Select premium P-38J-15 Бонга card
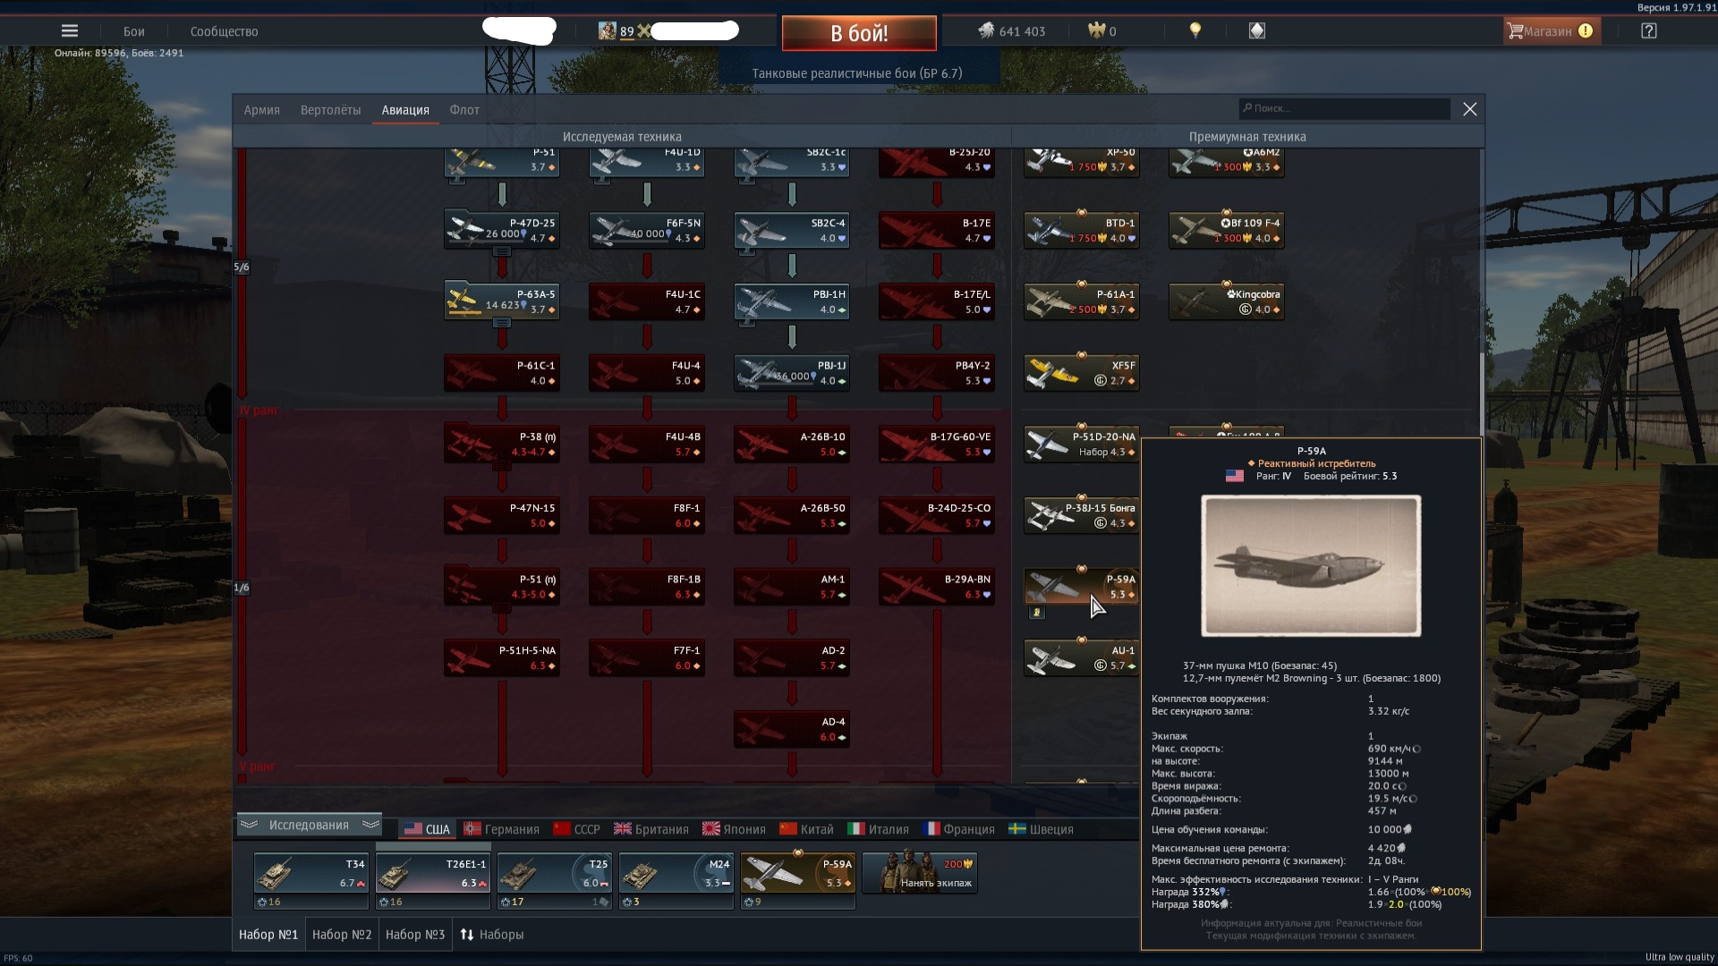The width and height of the screenshot is (1718, 966). click(x=1082, y=515)
